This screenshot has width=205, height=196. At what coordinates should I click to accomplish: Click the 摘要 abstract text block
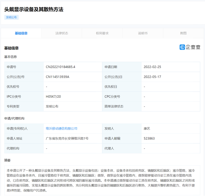tap(102, 180)
